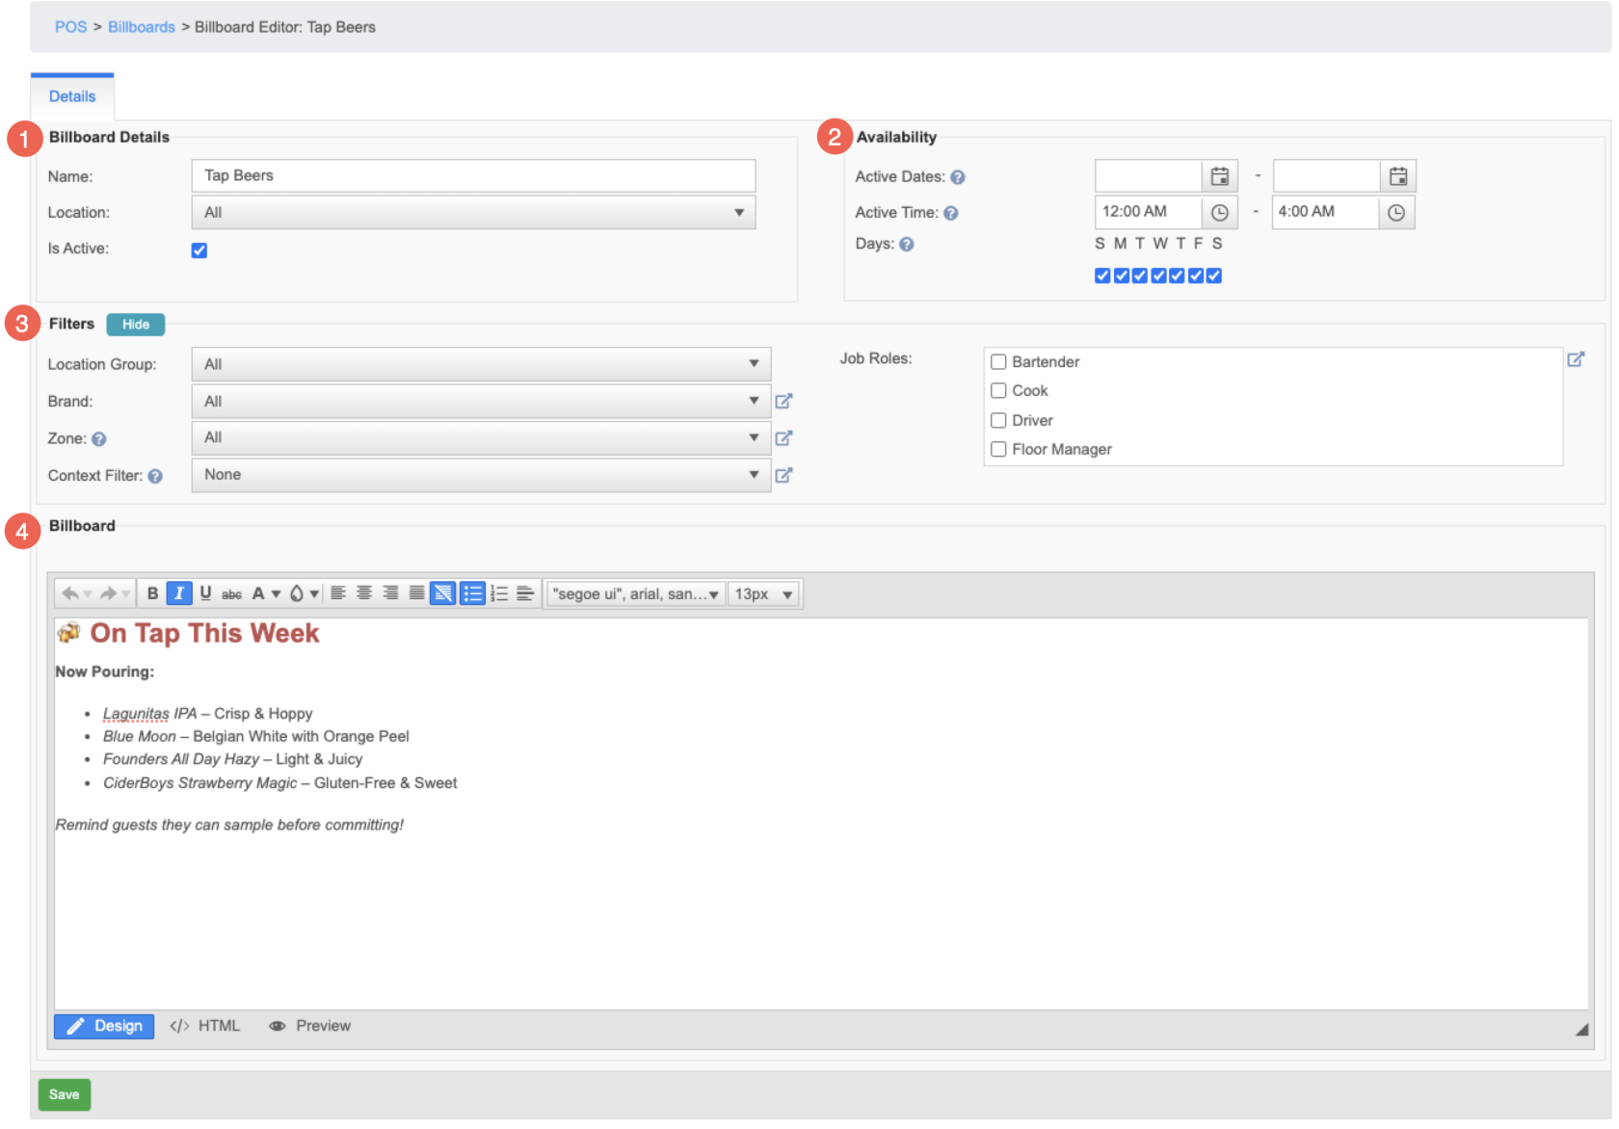Screen dimensions: 1619x1129
Task: Justify the text
Action: [x=416, y=594]
